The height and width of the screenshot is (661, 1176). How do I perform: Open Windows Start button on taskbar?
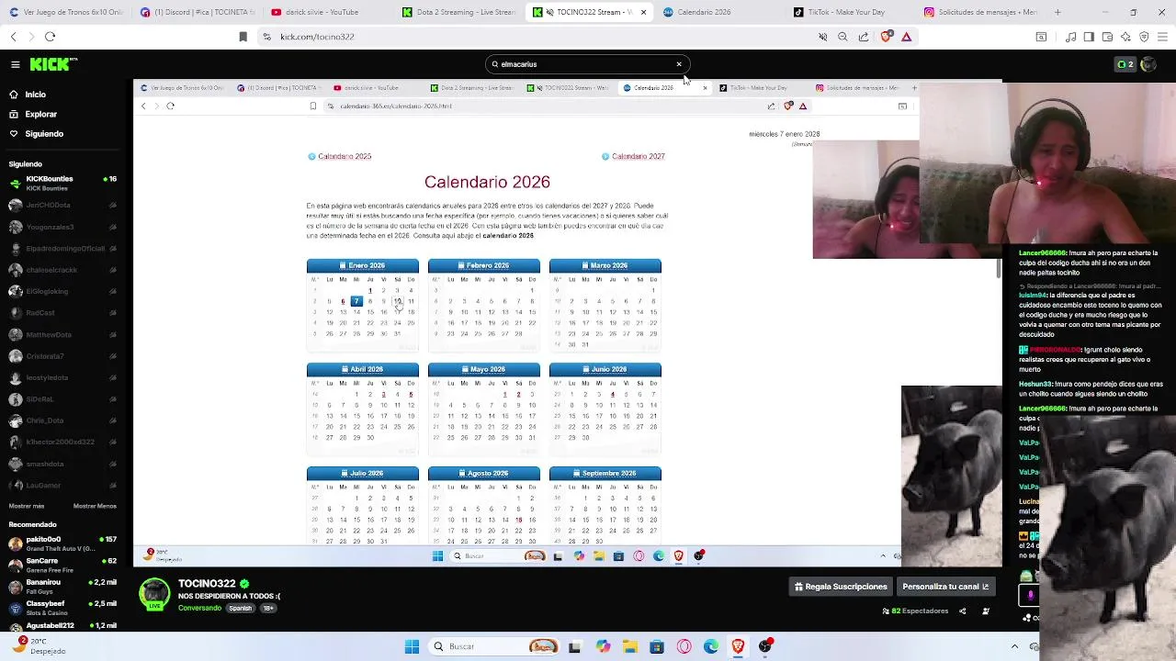click(412, 646)
